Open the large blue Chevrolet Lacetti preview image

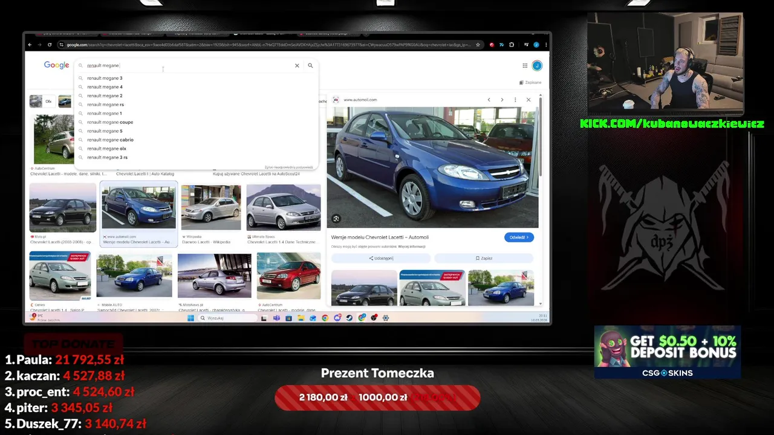coord(432,167)
